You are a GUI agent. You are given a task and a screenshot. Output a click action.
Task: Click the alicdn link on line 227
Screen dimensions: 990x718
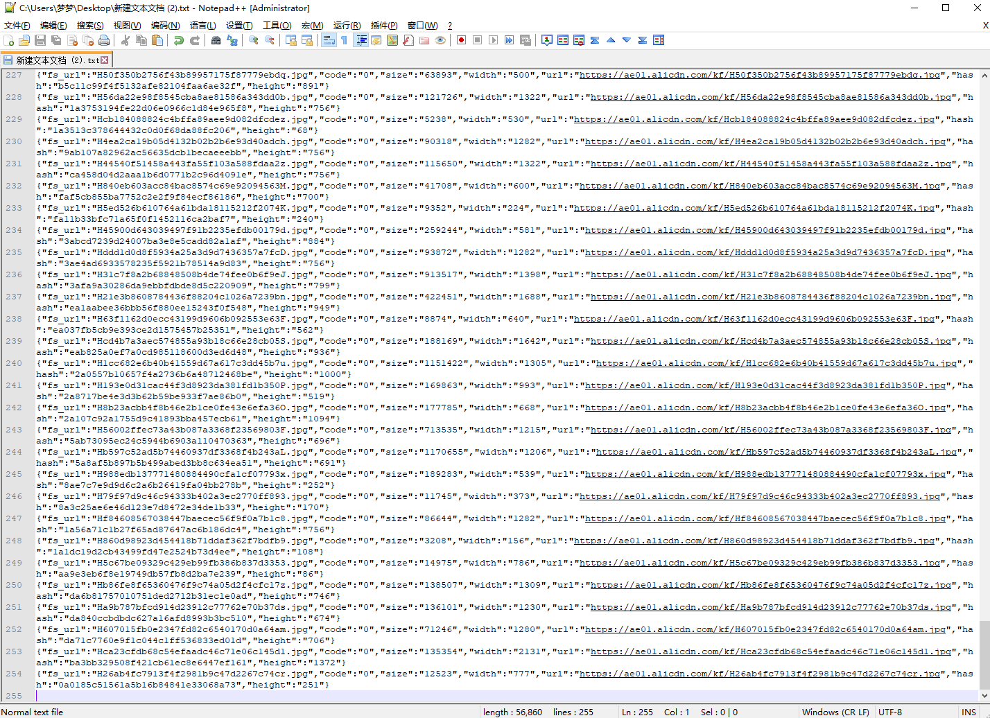760,75
